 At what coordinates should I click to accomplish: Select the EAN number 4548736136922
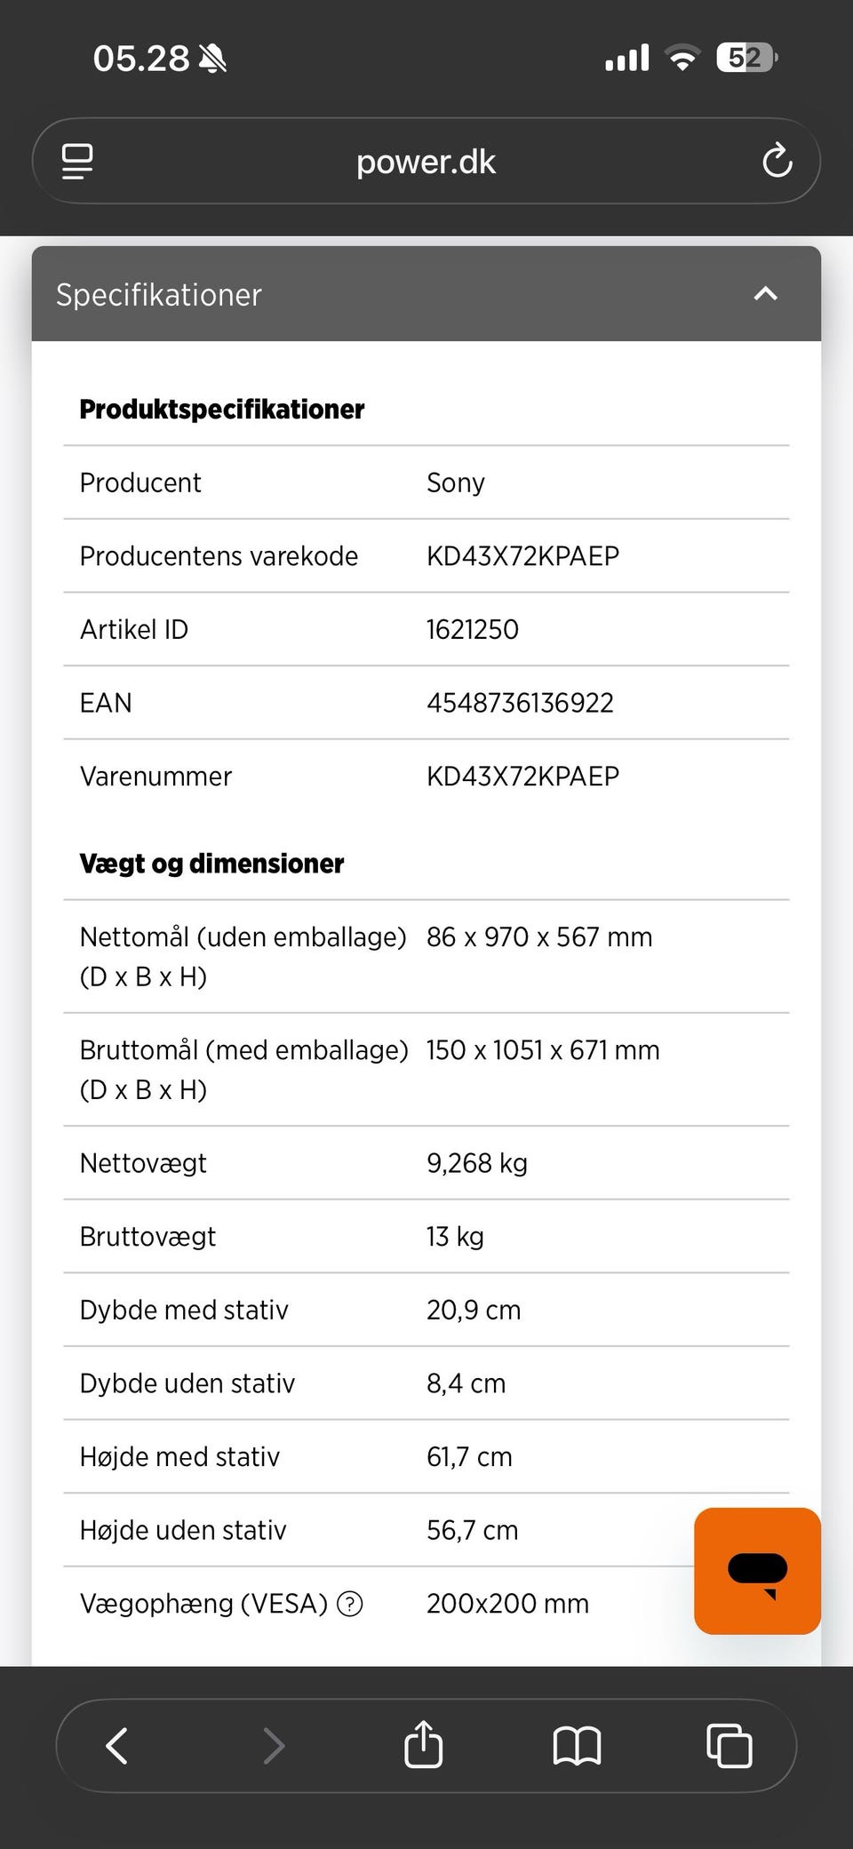click(x=520, y=703)
